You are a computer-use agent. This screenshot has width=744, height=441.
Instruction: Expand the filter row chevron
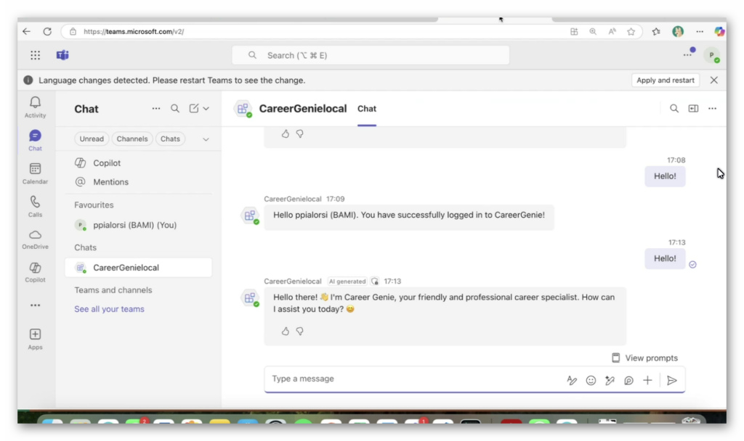click(206, 139)
